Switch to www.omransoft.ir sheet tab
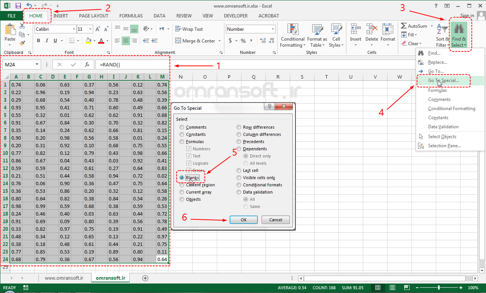Image resolution: width=486 pixels, height=293 pixels. [x=64, y=278]
